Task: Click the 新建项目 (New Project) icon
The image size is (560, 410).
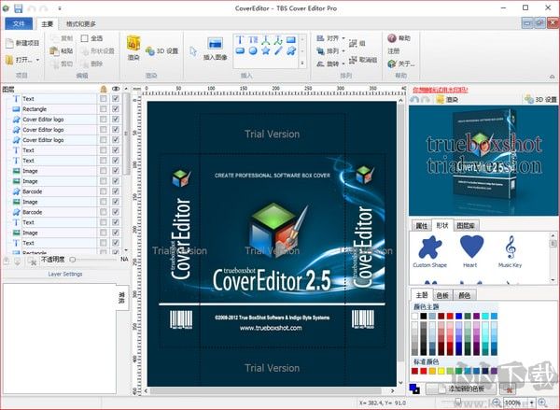Action: coord(26,44)
